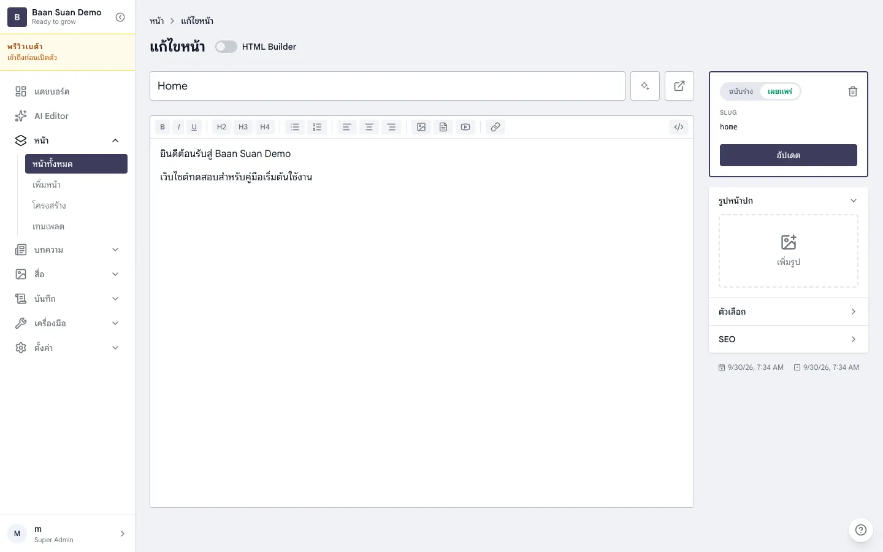The image size is (883, 552).
Task: Insert a hyperlink
Action: click(495, 127)
